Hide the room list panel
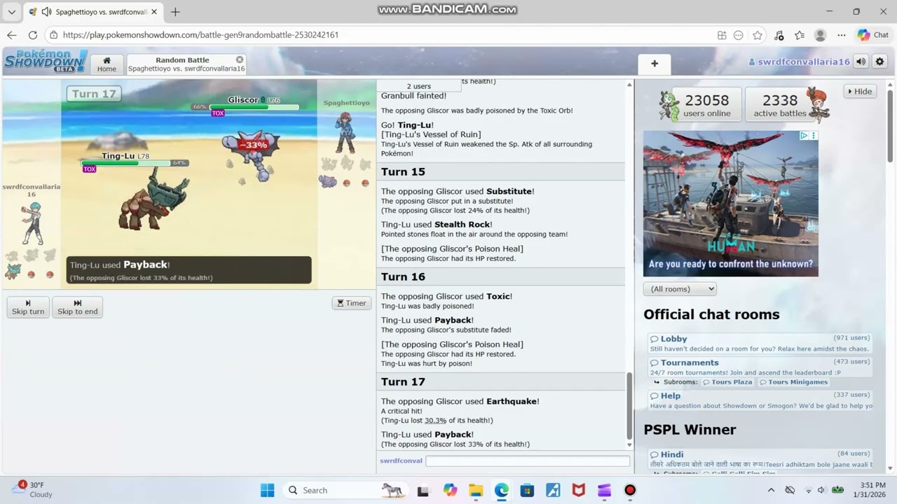This screenshot has height=504, width=897. pyautogui.click(x=860, y=91)
